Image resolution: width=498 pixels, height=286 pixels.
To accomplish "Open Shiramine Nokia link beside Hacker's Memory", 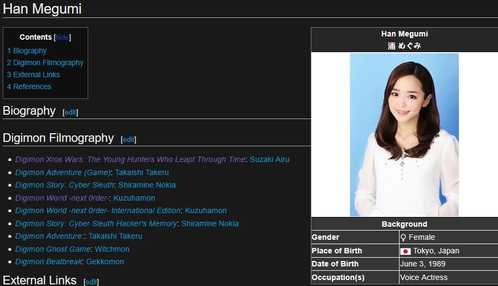I will (x=210, y=224).
